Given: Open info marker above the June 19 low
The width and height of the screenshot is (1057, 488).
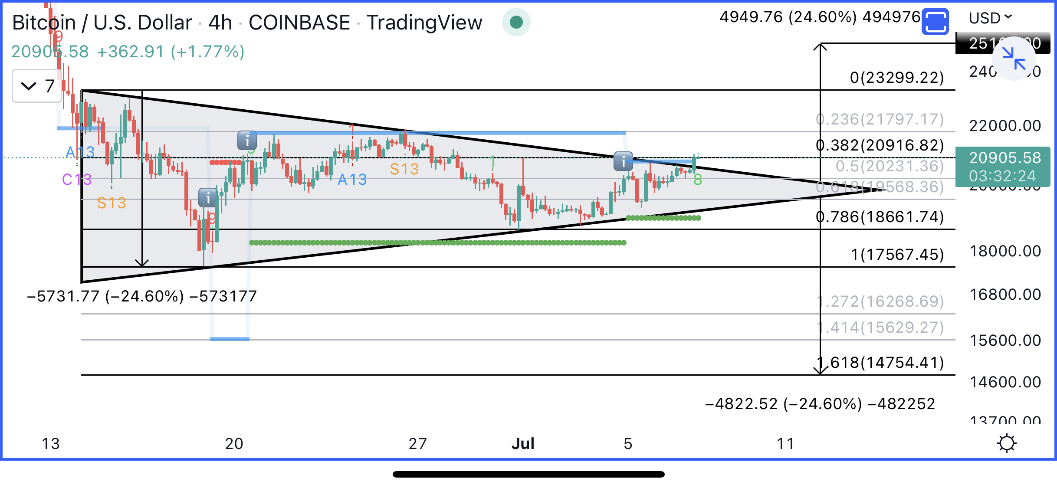Looking at the screenshot, I should (208, 198).
